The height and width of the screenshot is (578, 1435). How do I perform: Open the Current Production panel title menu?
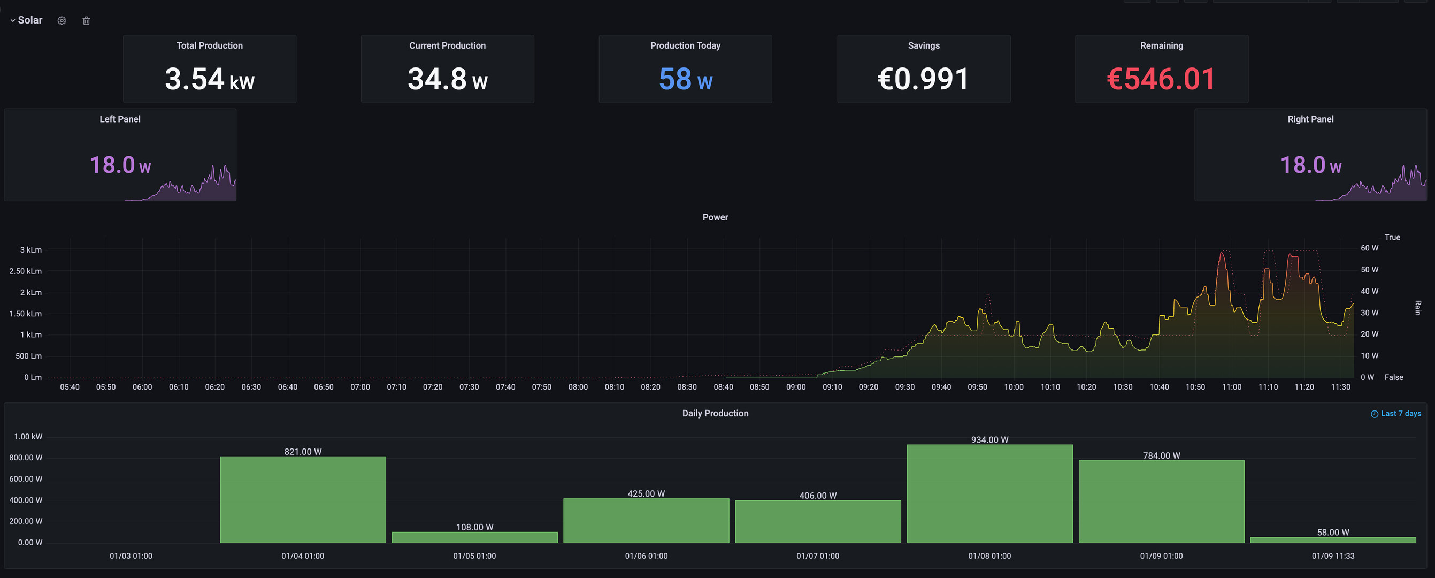pos(447,45)
